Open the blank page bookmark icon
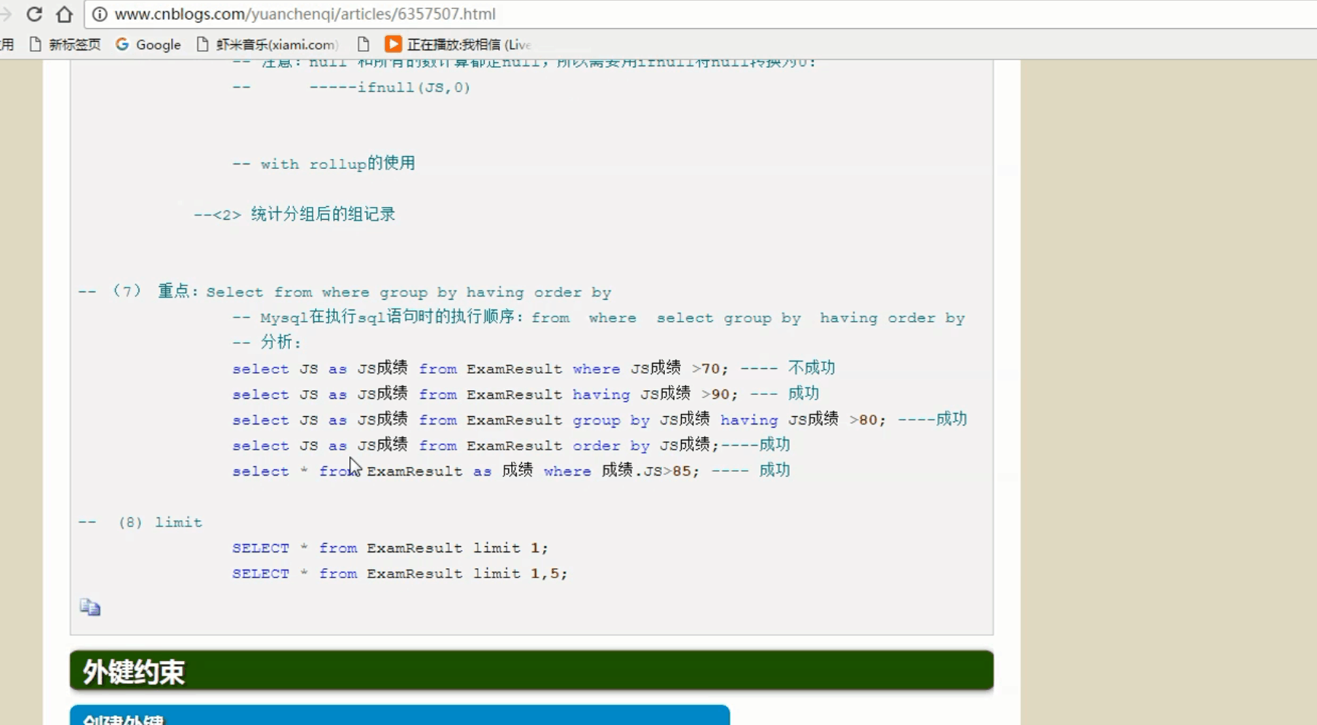The height and width of the screenshot is (725, 1317). [x=364, y=44]
